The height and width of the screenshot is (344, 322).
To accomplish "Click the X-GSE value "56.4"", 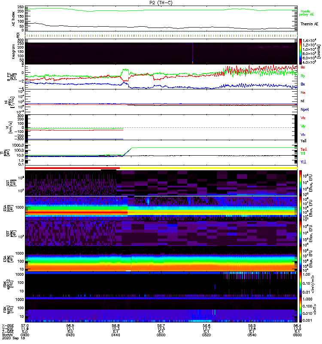I will [x=297, y=326].
